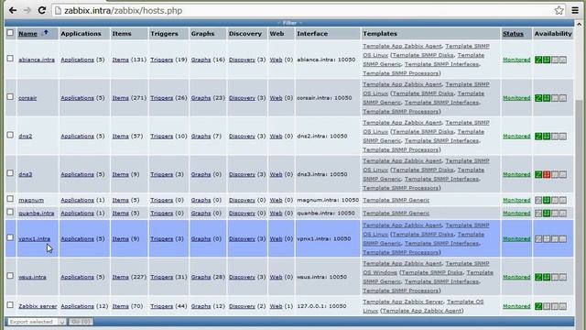586x330 pixels.
Task: Click the gray agent availability icon for quanbe.intra
Action: tap(538, 214)
